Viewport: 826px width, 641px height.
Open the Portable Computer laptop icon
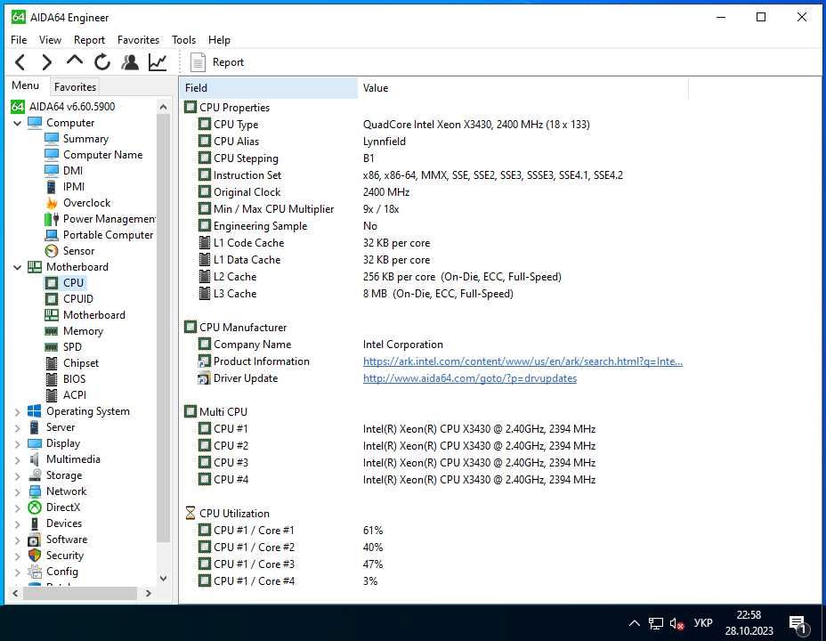point(52,235)
